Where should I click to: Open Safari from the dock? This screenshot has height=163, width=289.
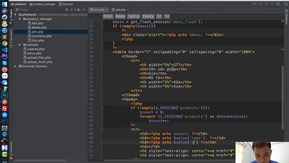(5, 30)
